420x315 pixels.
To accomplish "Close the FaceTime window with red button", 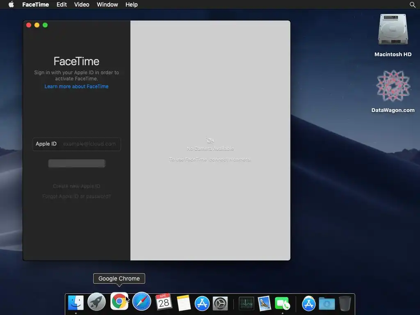I will click(x=29, y=25).
